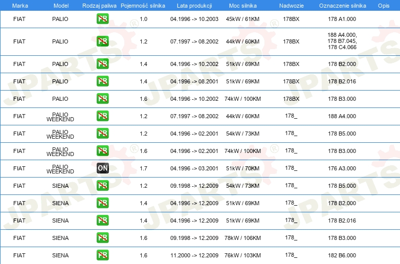400x264 pixels.
Task: Click production dates 04.1996 -> 10.2003
Action: (194, 19)
